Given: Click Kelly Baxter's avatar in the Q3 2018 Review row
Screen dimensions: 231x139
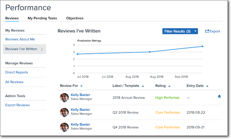Looking at the screenshot, I should coord(64,112).
